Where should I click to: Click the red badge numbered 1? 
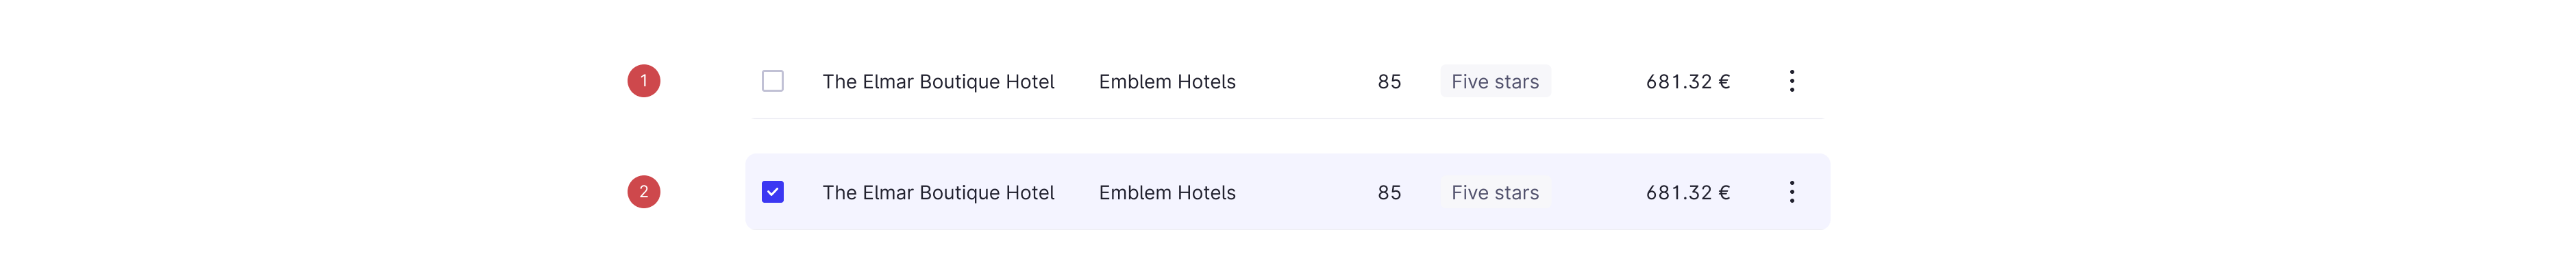click(x=643, y=81)
